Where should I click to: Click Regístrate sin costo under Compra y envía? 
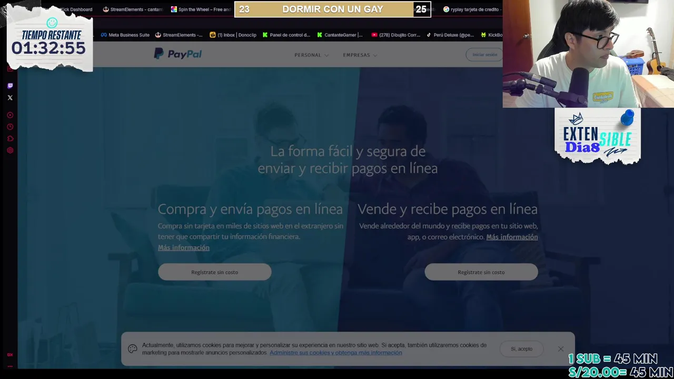(x=215, y=272)
